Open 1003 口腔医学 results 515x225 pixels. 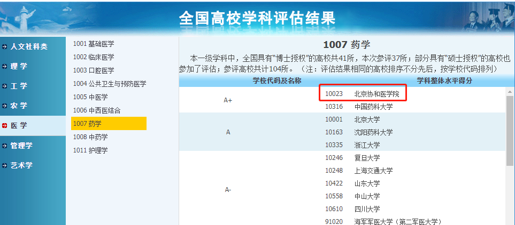tap(94, 70)
